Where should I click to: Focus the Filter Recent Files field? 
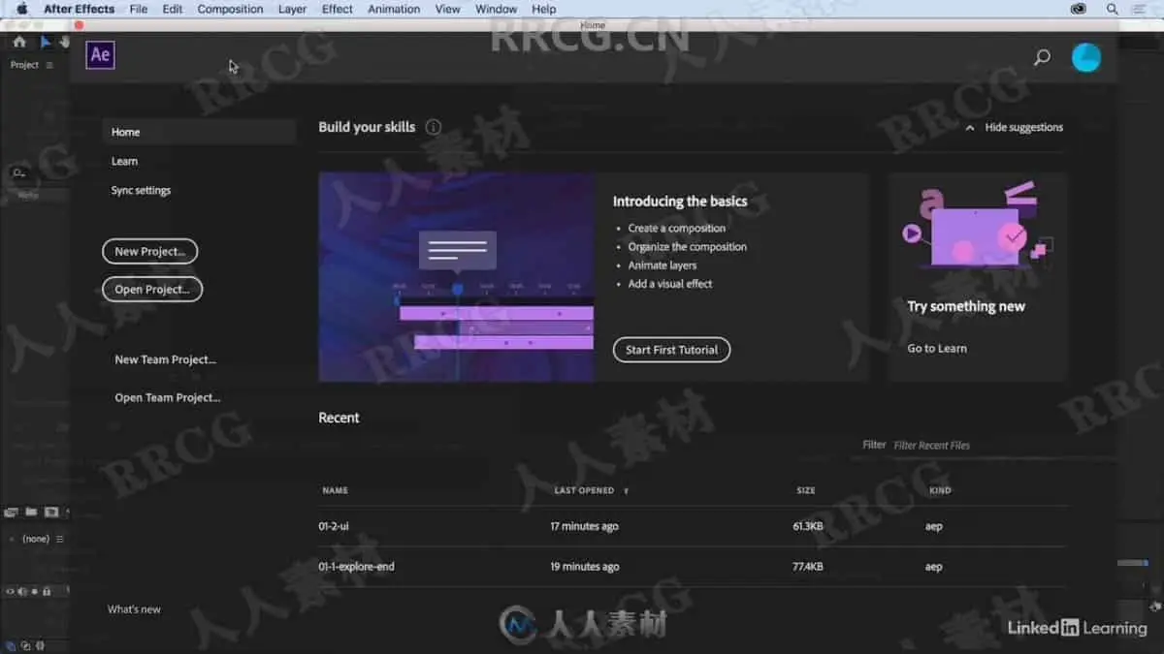978,446
